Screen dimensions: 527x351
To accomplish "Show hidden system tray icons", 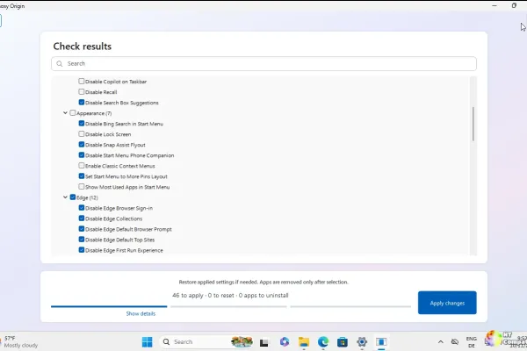I will pos(440,342).
